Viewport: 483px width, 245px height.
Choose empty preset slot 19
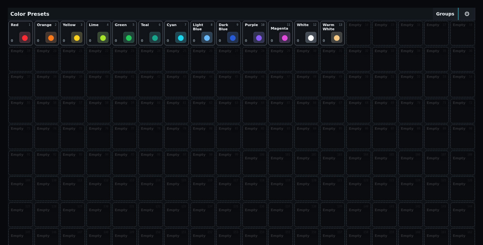coord(21,59)
